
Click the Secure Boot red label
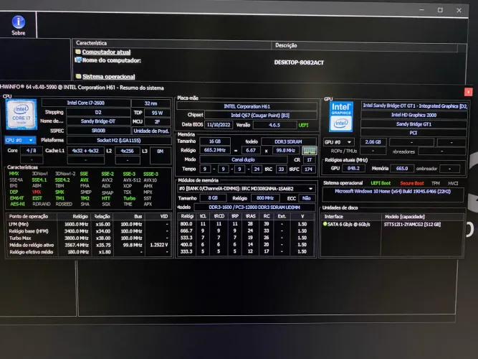[x=412, y=183]
